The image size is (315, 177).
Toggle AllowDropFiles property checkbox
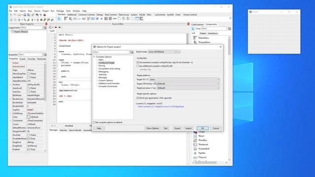tap(29, 74)
